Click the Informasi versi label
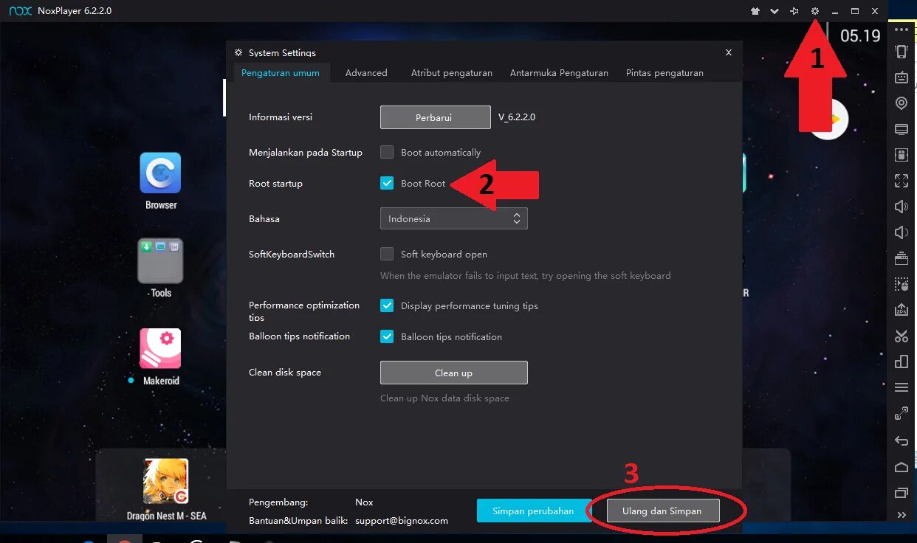The image size is (917, 543). pos(281,117)
